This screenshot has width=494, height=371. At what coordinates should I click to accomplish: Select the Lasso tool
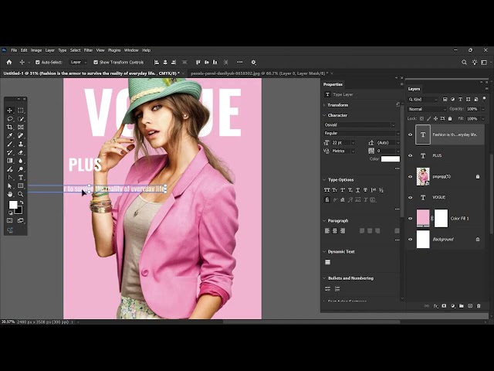pos(10,119)
